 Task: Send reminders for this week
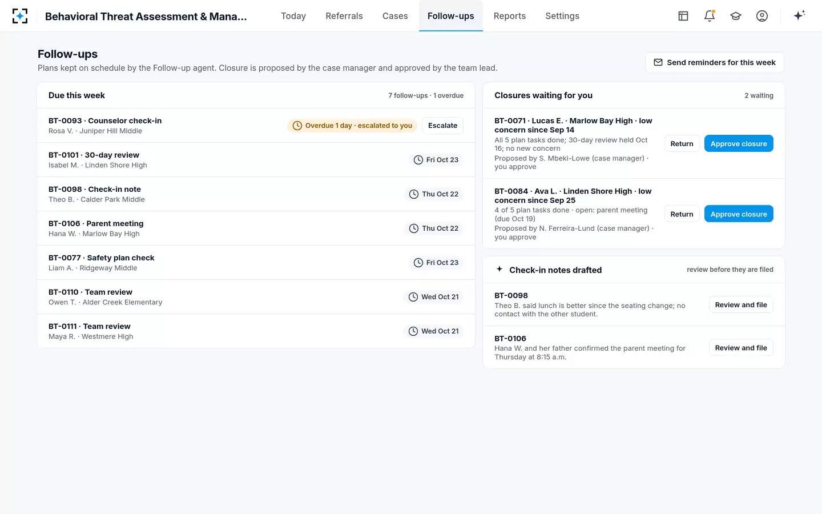coord(715,62)
